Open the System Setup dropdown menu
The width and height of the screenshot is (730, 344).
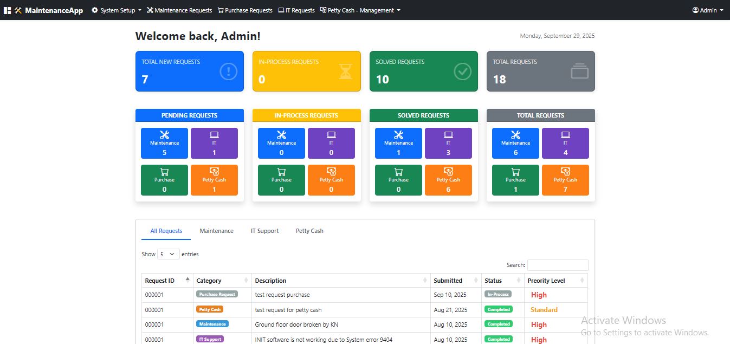(117, 10)
